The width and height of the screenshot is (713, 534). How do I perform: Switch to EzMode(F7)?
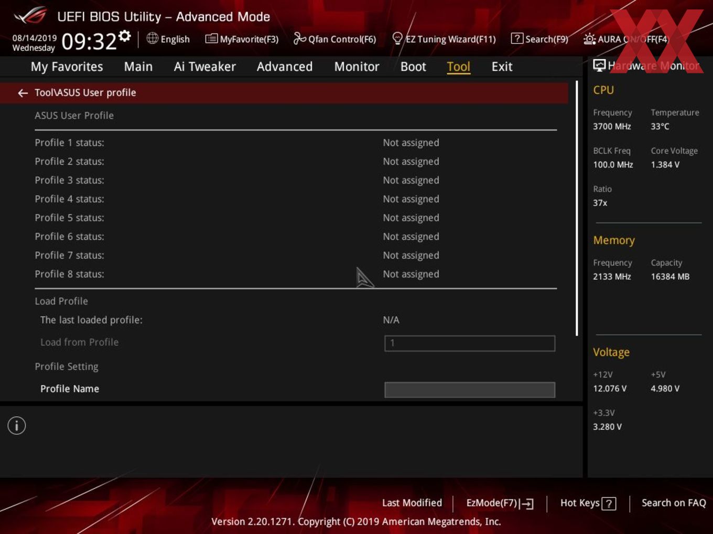(492, 503)
